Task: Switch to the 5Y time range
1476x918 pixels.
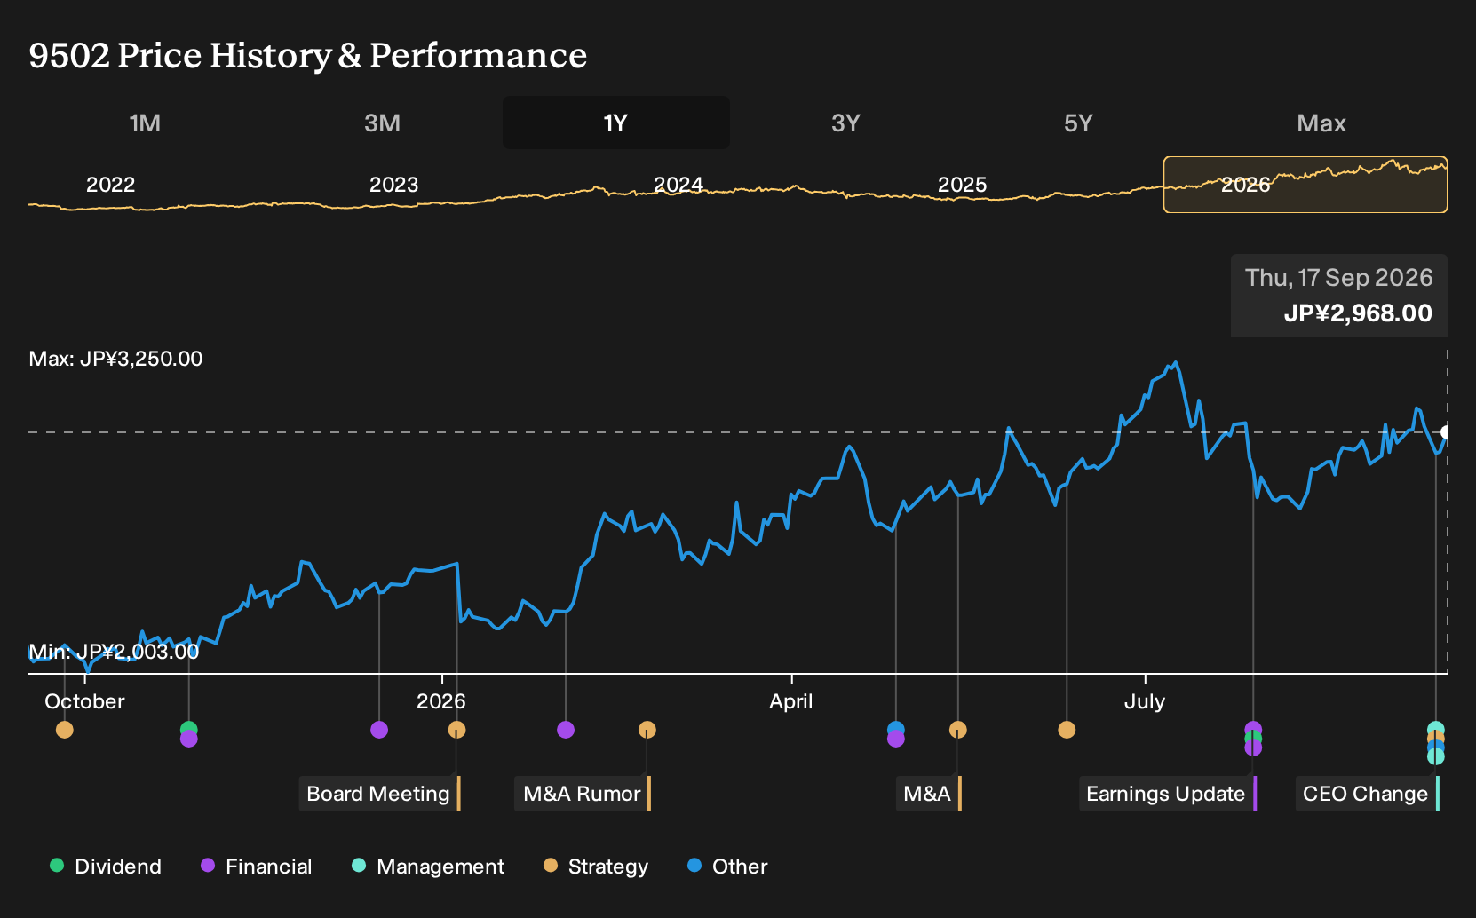Action: point(1078,123)
